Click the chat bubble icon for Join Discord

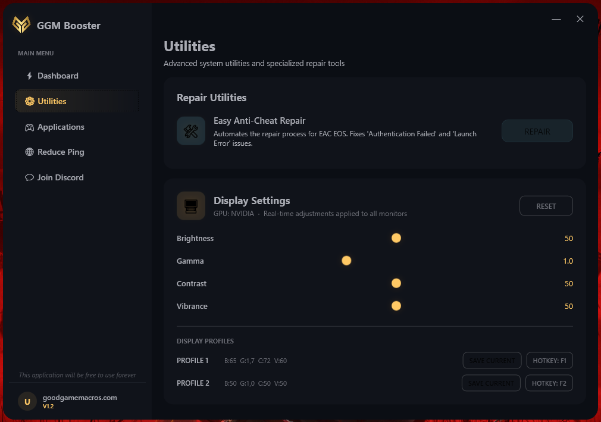coord(29,177)
